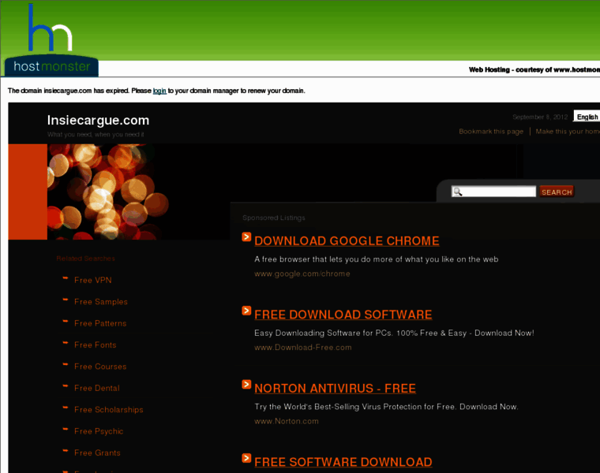The width and height of the screenshot is (600, 473).
Task: Select the Free Courses related search
Action: point(100,367)
